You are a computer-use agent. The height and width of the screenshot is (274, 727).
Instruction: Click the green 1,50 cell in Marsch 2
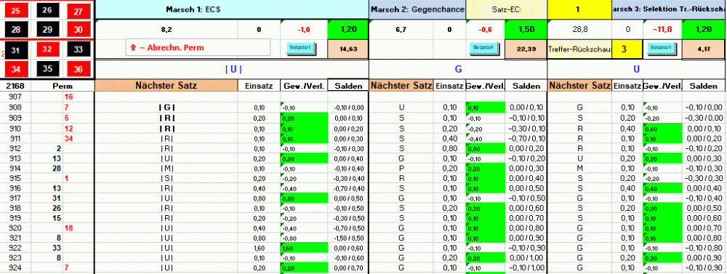526,29
